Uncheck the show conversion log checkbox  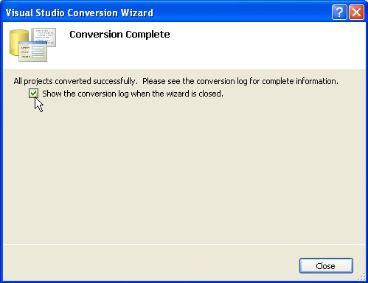[x=33, y=94]
